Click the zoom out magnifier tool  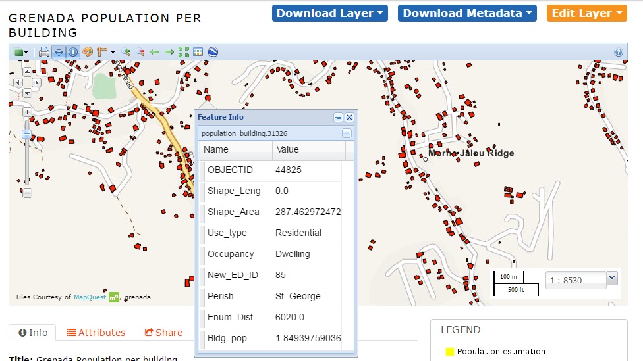[140, 52]
